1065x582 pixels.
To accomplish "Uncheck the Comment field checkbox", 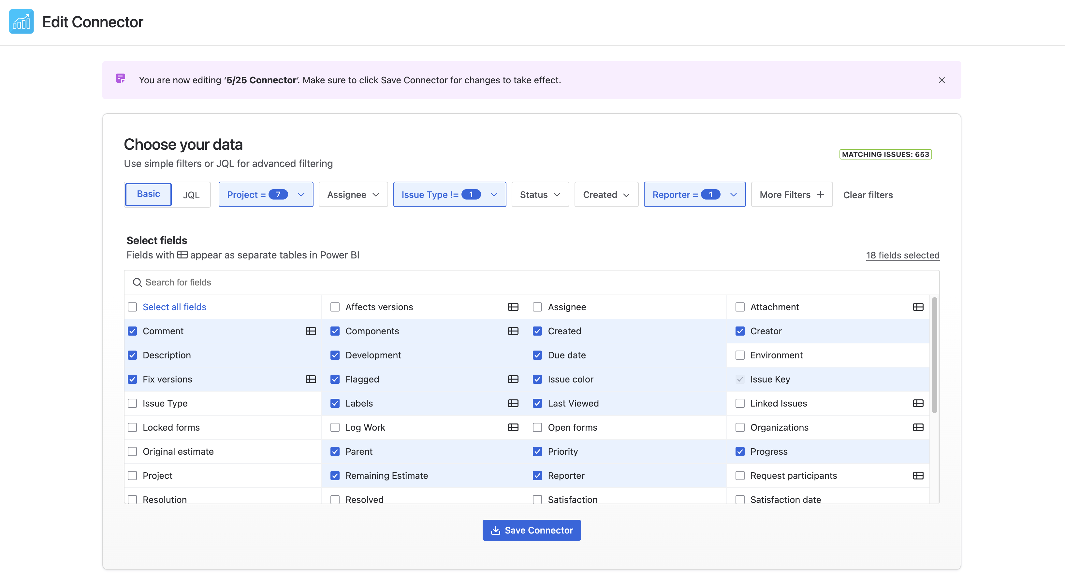I will point(132,331).
